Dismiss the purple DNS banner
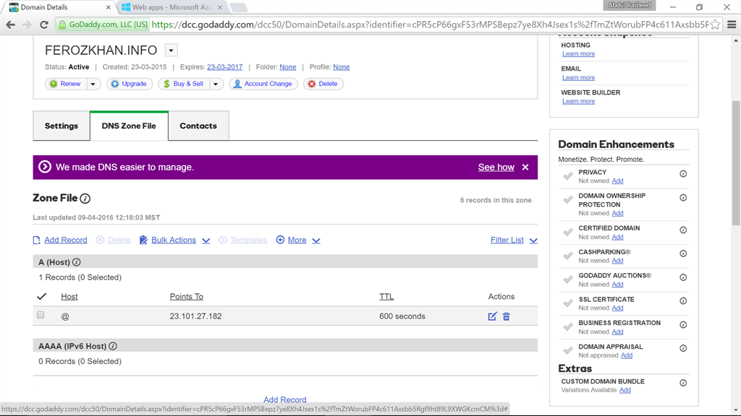Image resolution: width=741 pixels, height=416 pixels. pos(525,168)
